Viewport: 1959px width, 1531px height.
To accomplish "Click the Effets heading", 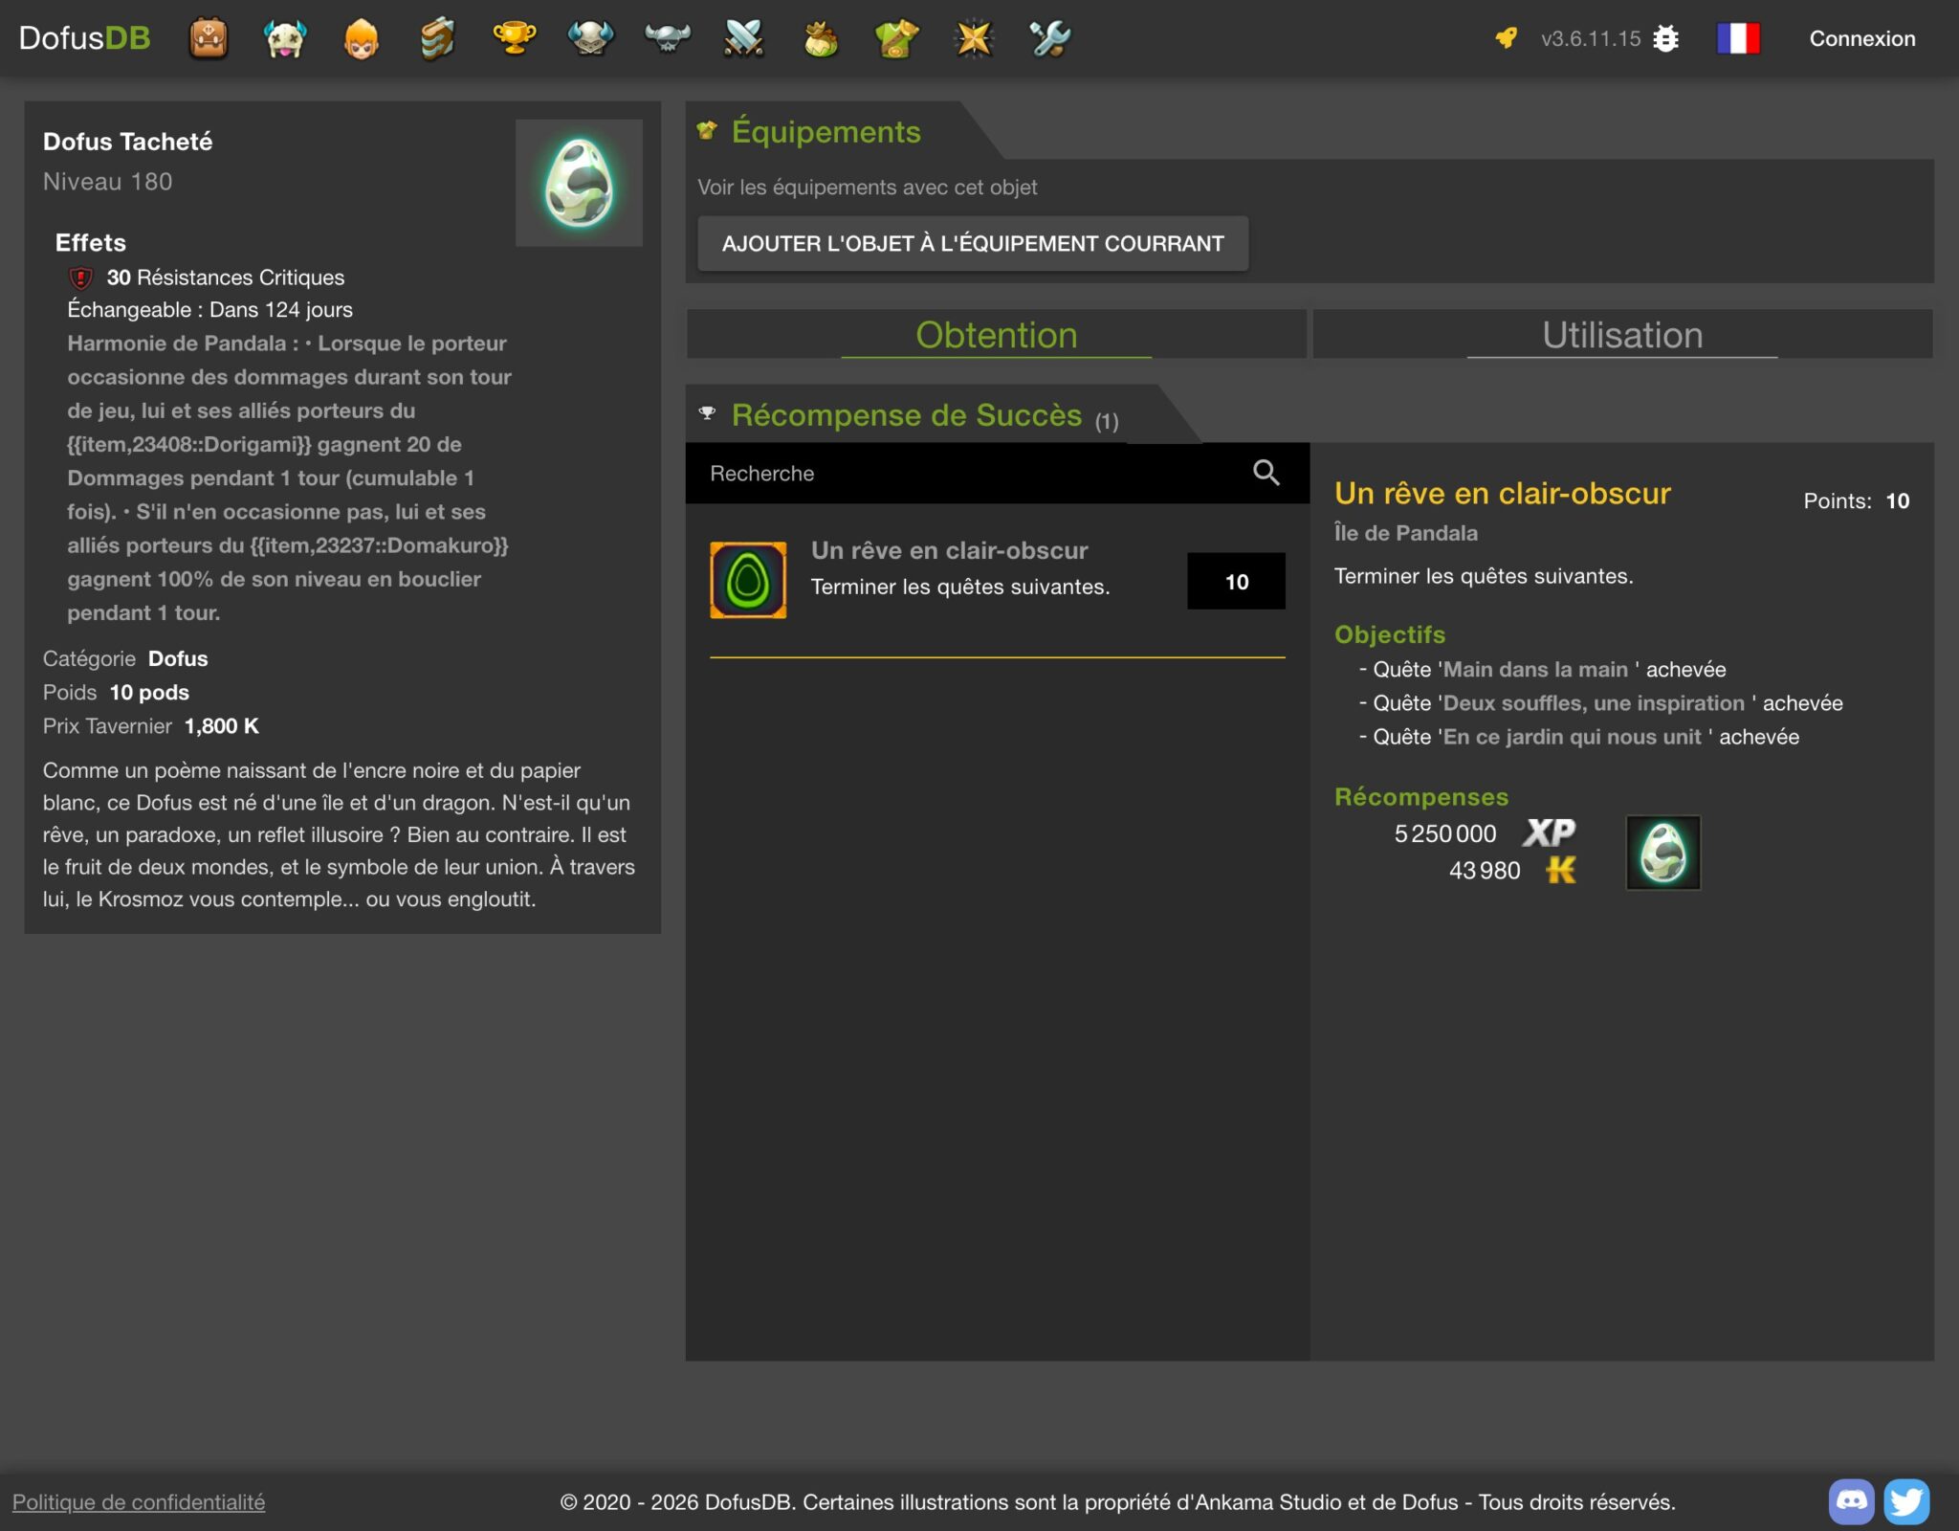I will point(90,242).
